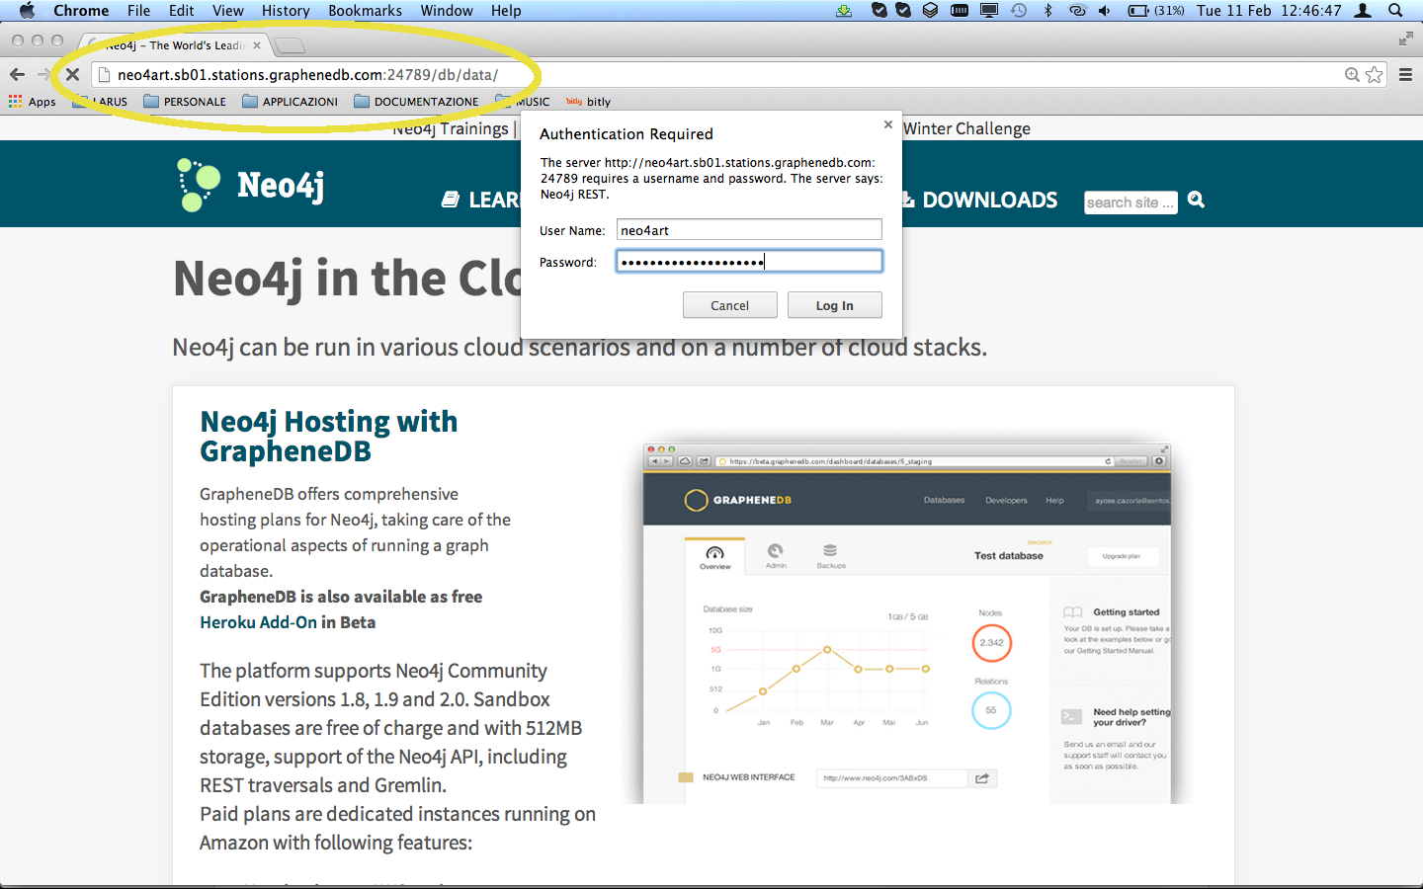
Task: Open the Help menu
Action: pyautogui.click(x=506, y=11)
